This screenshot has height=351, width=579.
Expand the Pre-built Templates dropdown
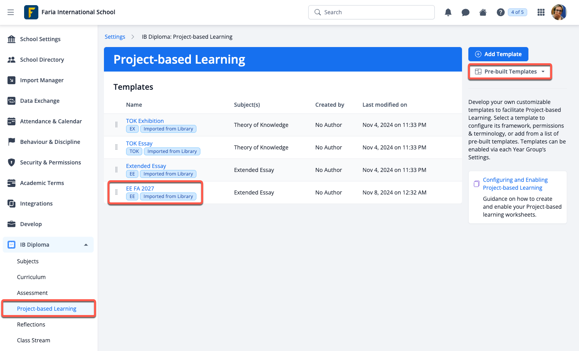coord(510,72)
